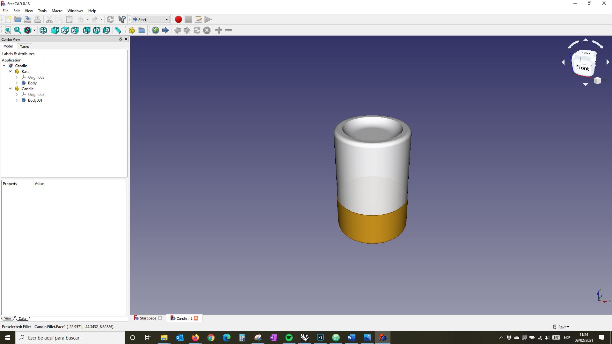Click the Part Design home/start icon
The height and width of the screenshot is (344, 612).
(x=156, y=30)
